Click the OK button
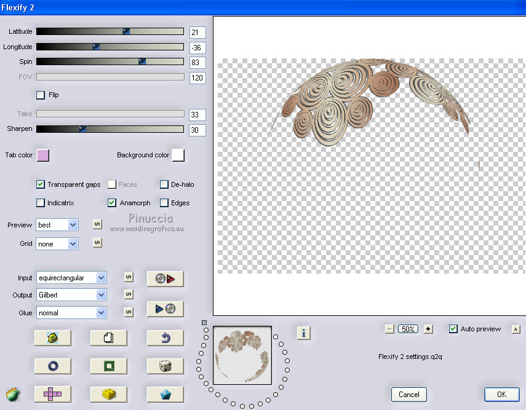 tap(502, 395)
